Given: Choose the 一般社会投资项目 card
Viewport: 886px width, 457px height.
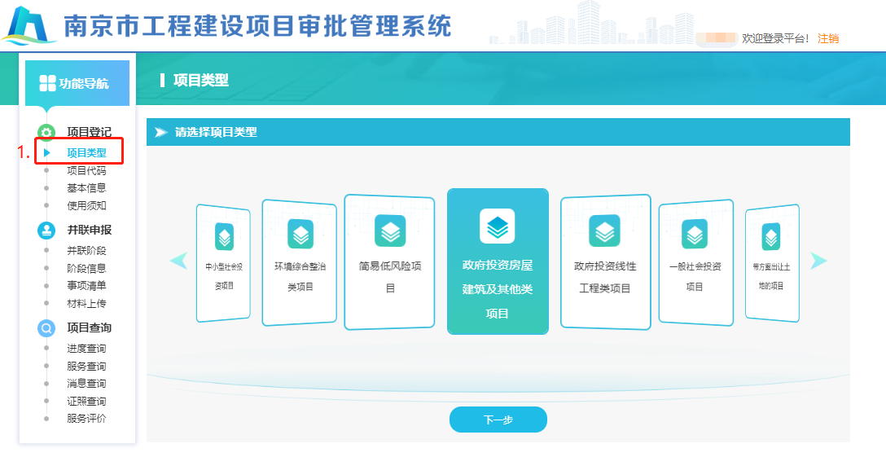Looking at the screenshot, I should coord(694,264).
